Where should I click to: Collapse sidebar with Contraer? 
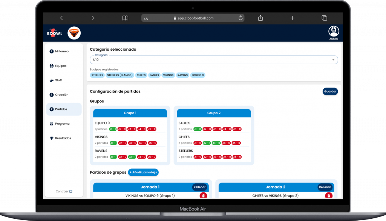64,191
